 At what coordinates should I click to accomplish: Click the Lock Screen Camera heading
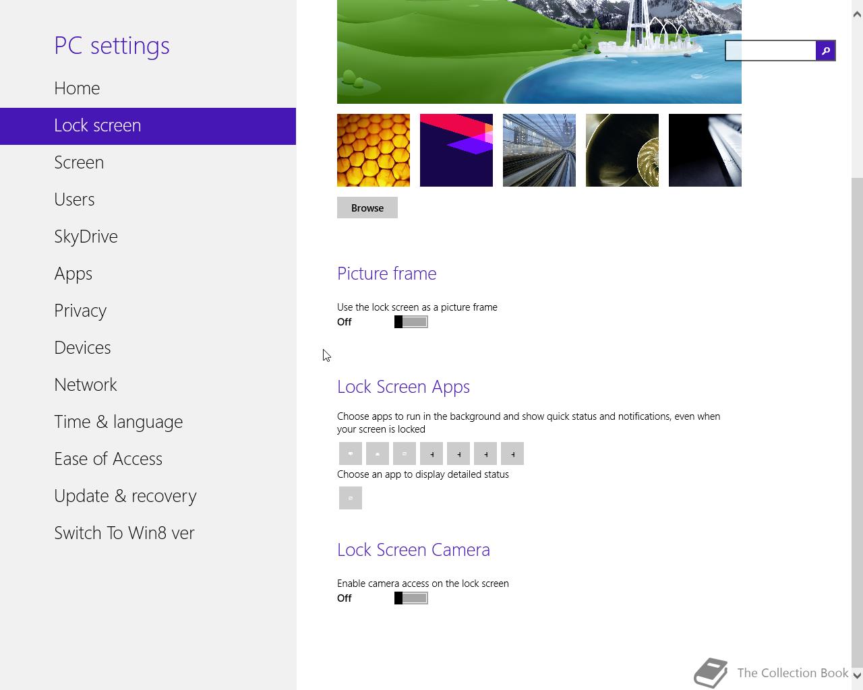[413, 550]
